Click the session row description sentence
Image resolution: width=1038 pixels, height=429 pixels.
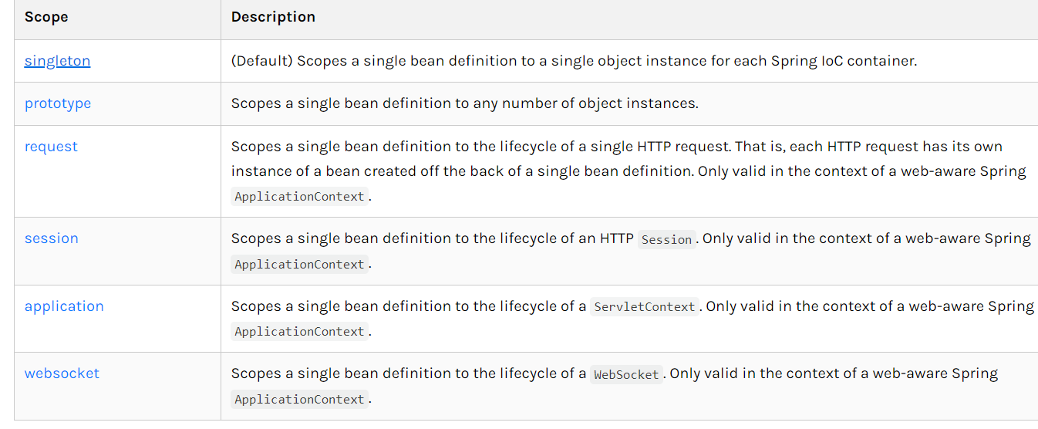tap(432, 239)
